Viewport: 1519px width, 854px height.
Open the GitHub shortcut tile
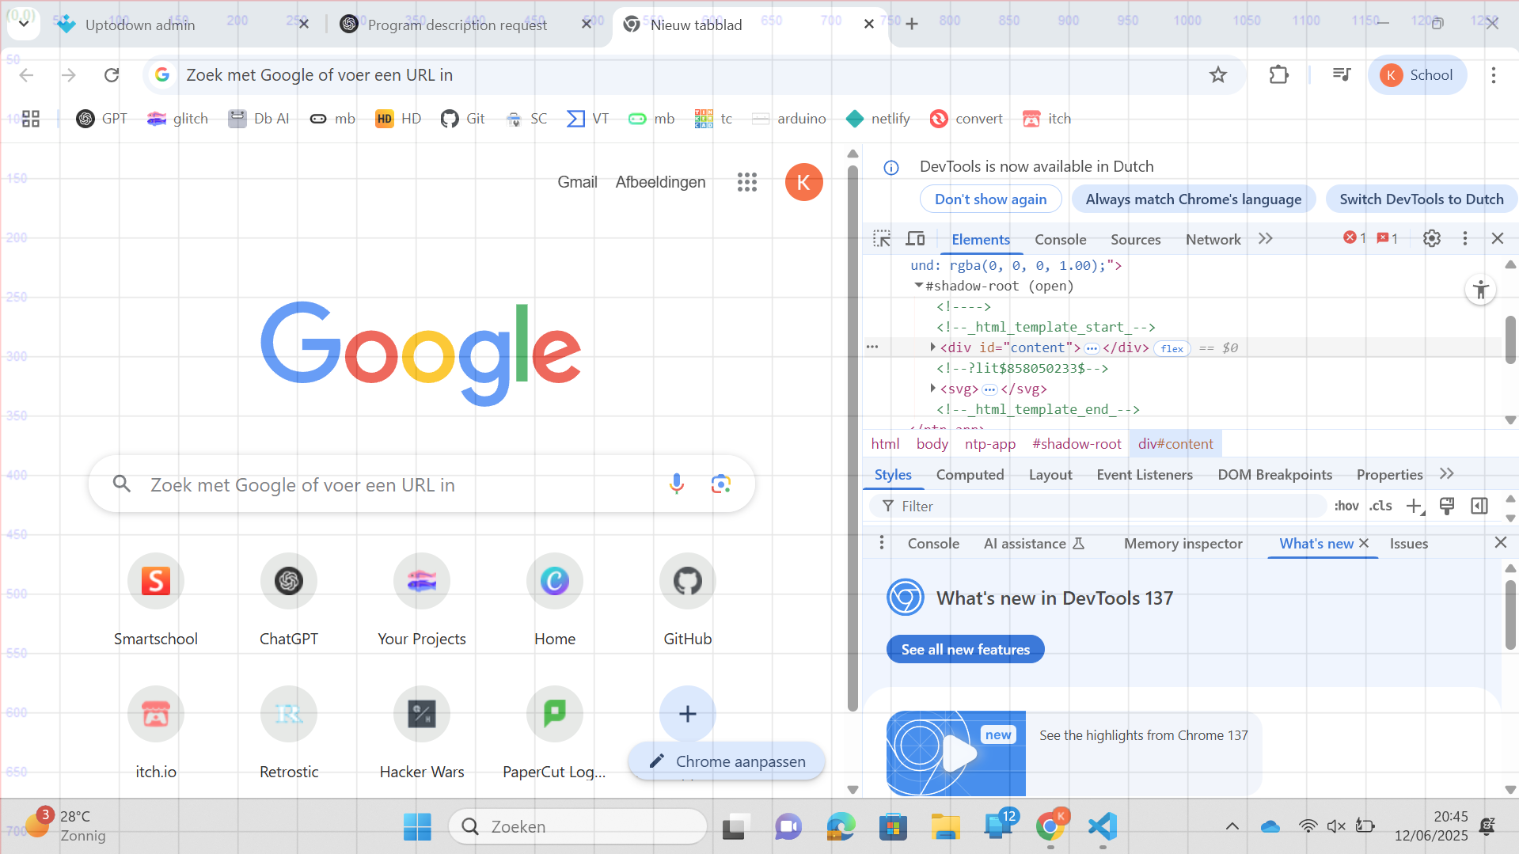pyautogui.click(x=688, y=600)
